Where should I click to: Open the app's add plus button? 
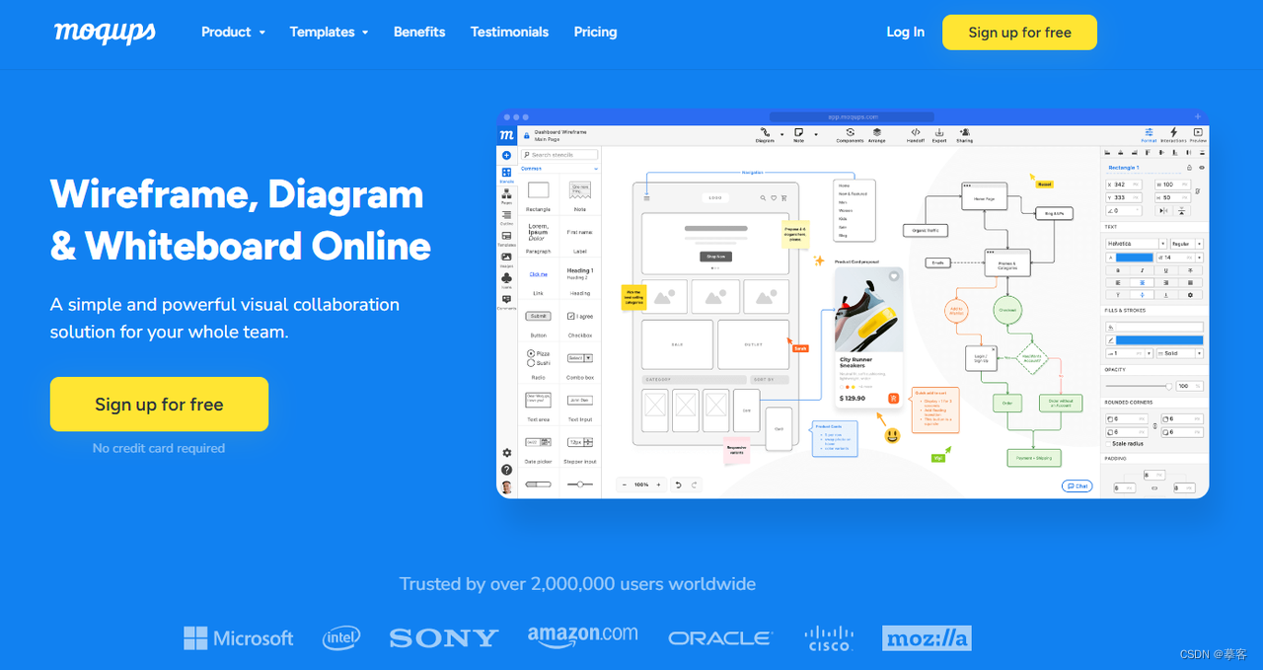(506, 155)
